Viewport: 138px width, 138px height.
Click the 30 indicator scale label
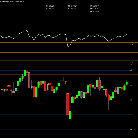point(132,44)
